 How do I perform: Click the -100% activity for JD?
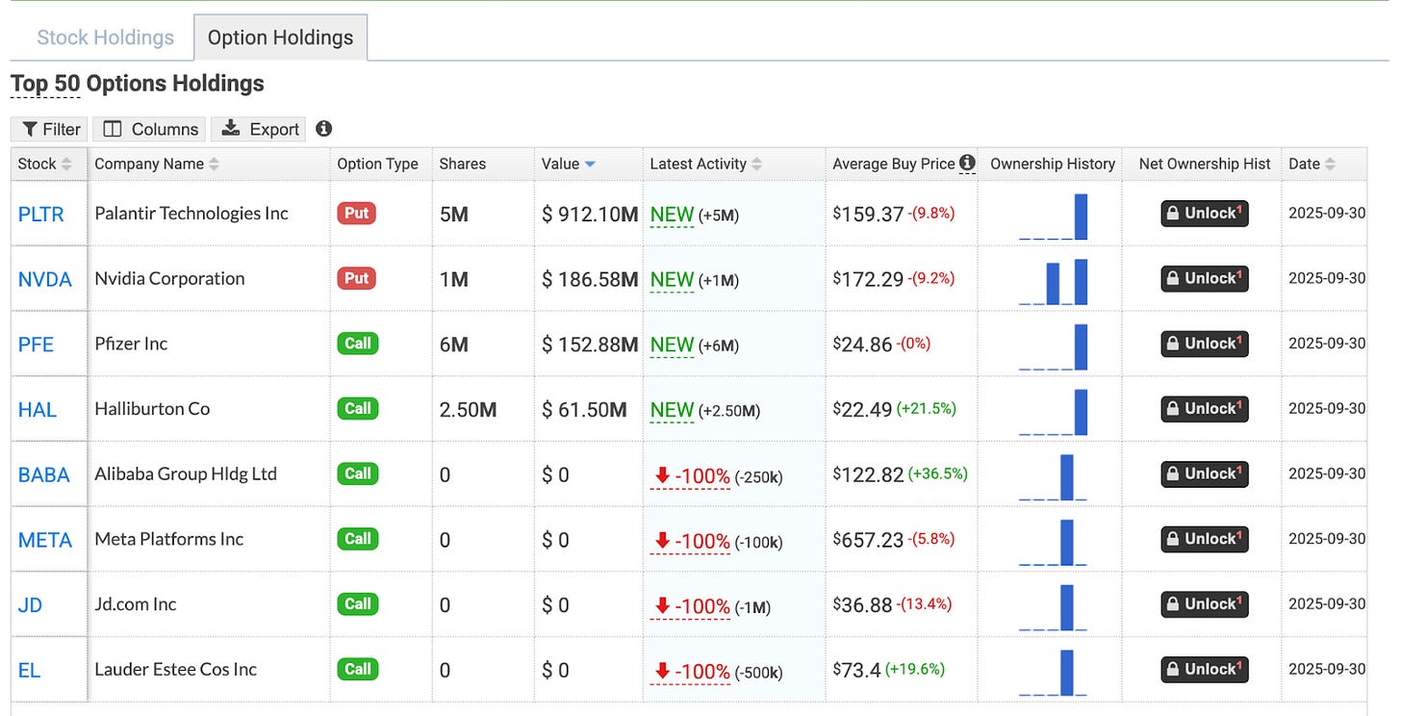(690, 606)
